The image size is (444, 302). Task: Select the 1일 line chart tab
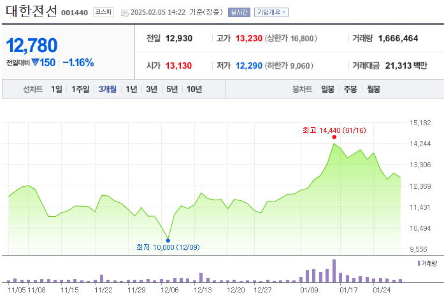pos(56,89)
